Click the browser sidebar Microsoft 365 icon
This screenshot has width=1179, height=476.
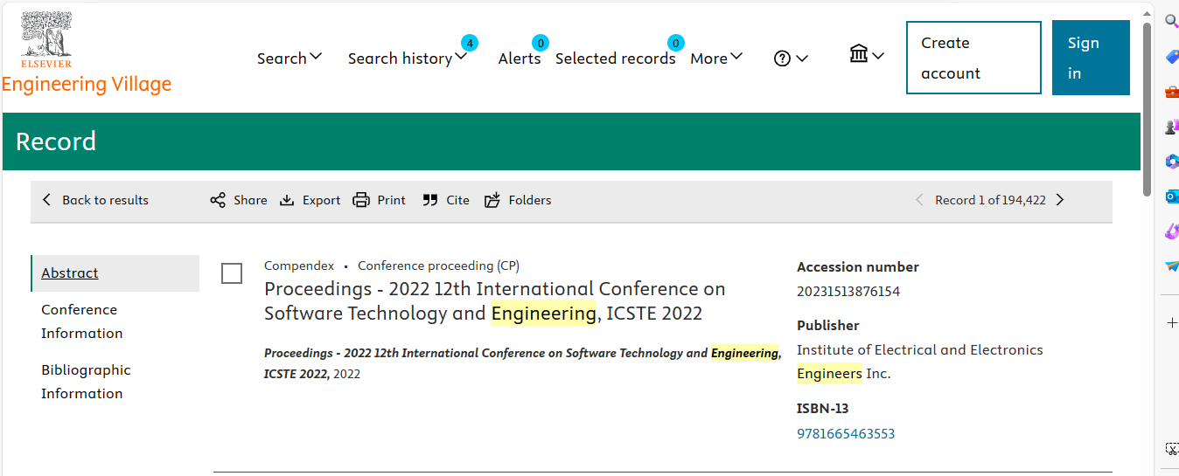[x=1172, y=162]
